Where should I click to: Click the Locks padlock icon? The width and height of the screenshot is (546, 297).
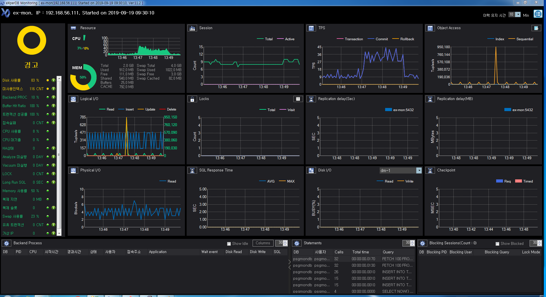point(192,99)
